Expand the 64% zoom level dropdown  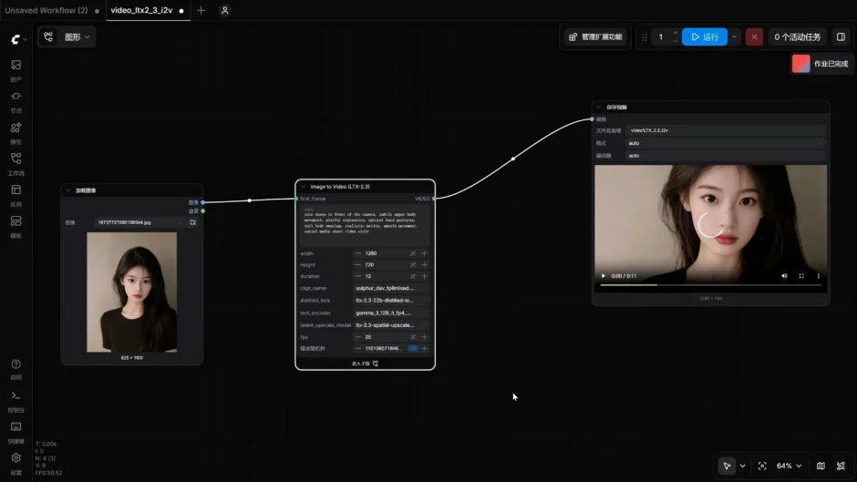point(789,466)
